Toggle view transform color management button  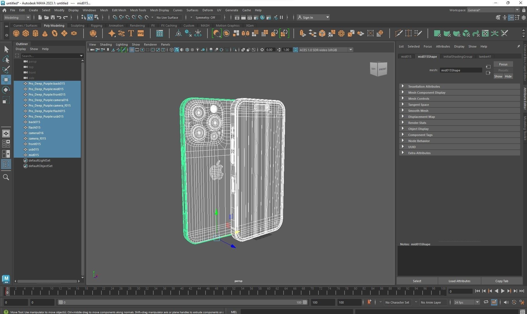click(x=296, y=50)
